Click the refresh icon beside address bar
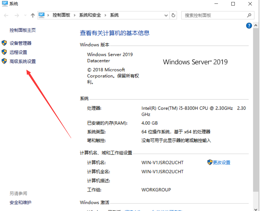 173,15
